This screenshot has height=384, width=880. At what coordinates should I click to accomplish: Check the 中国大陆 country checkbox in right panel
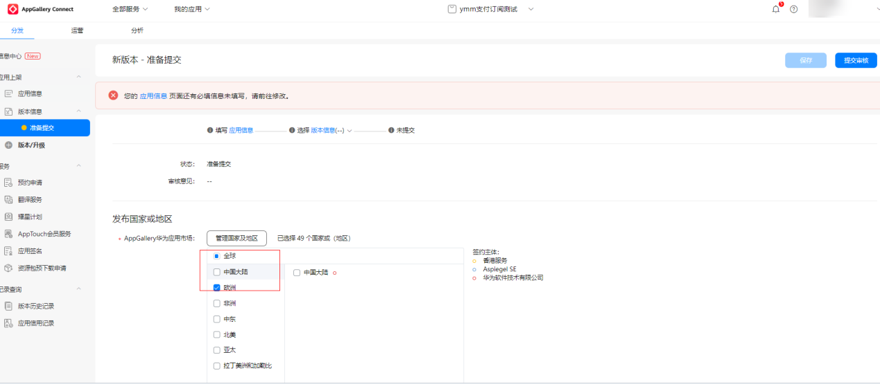pos(297,273)
